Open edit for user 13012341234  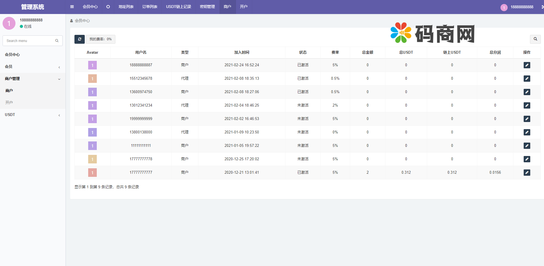[x=527, y=105]
